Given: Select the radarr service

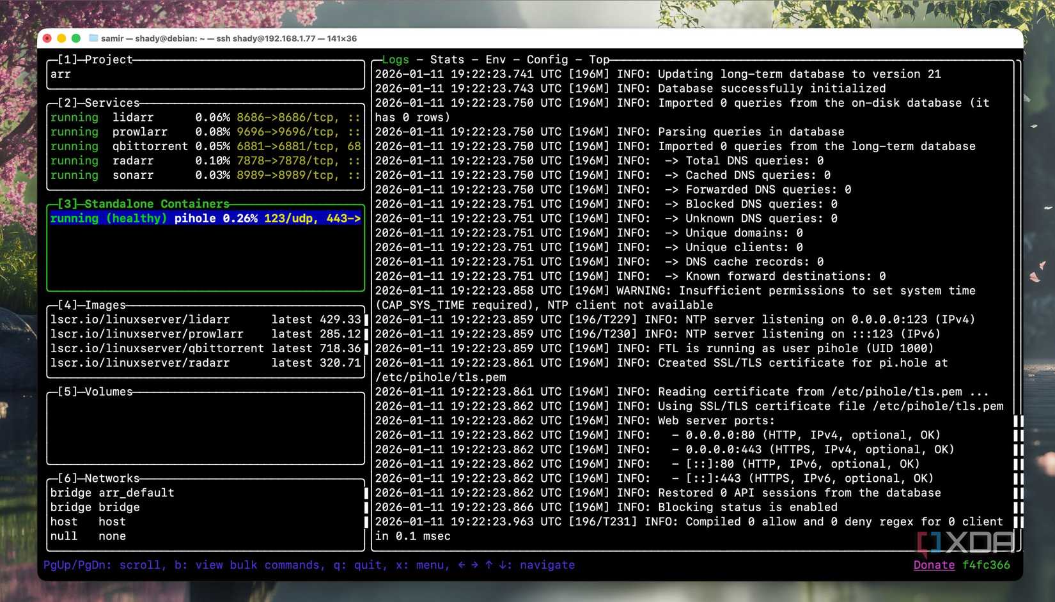Looking at the screenshot, I should [x=134, y=160].
